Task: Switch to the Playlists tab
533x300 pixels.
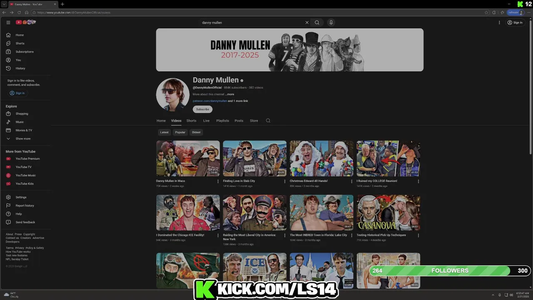Action: [x=222, y=121]
